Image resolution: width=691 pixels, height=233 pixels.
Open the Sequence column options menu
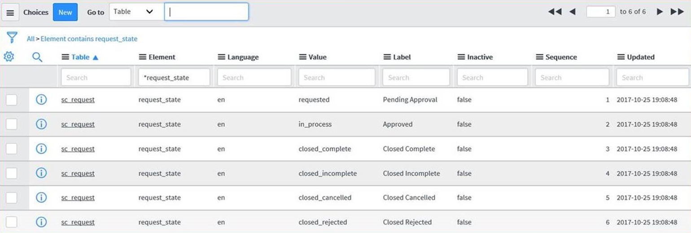[x=539, y=57]
